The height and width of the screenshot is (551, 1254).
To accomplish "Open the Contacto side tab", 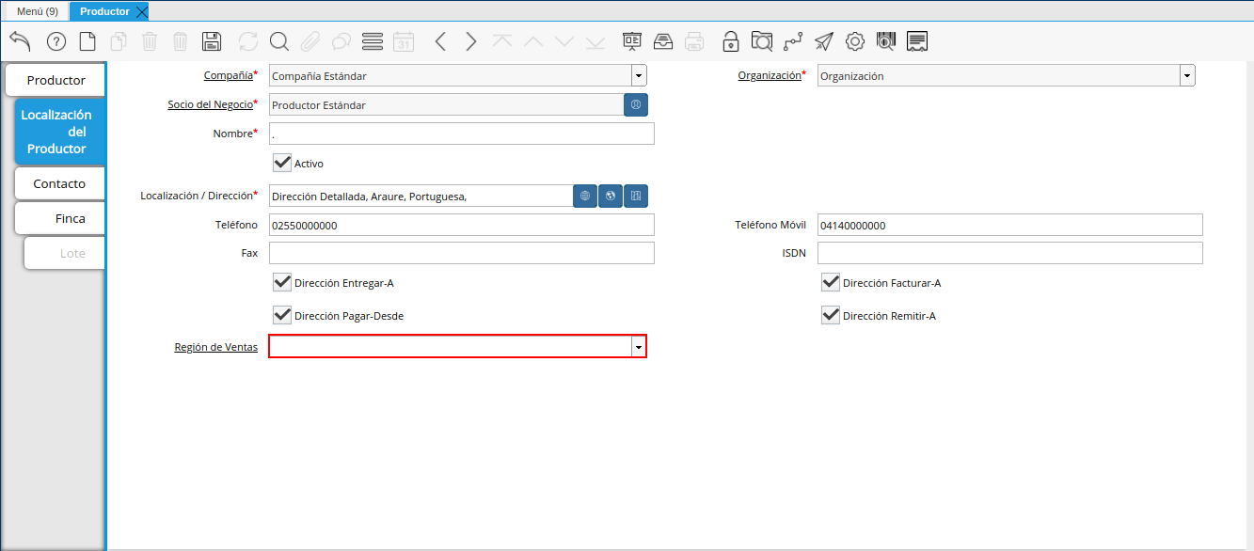I will click(59, 183).
